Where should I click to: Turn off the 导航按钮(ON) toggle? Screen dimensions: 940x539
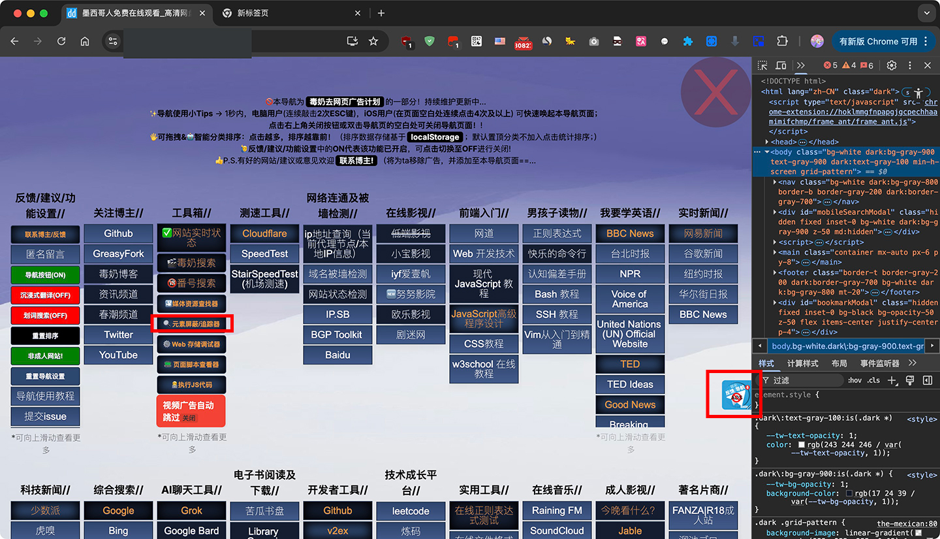(45, 274)
